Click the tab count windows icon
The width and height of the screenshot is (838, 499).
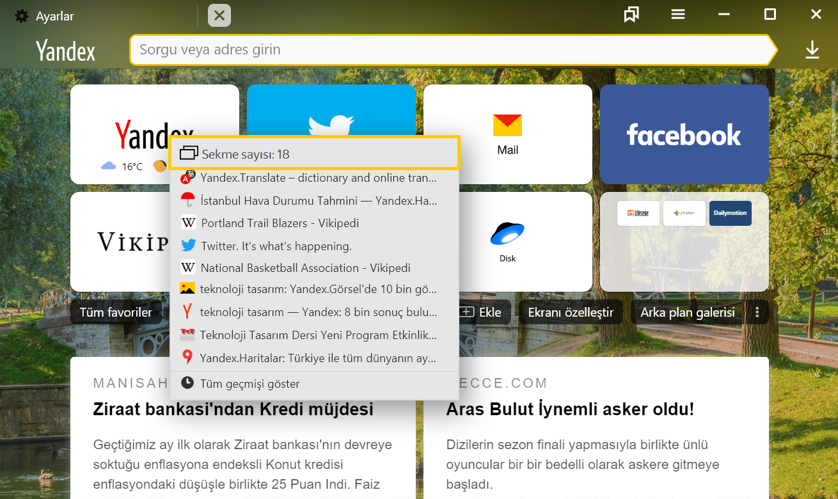click(x=189, y=154)
